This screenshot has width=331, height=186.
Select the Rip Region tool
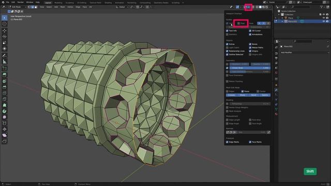click(5, 141)
